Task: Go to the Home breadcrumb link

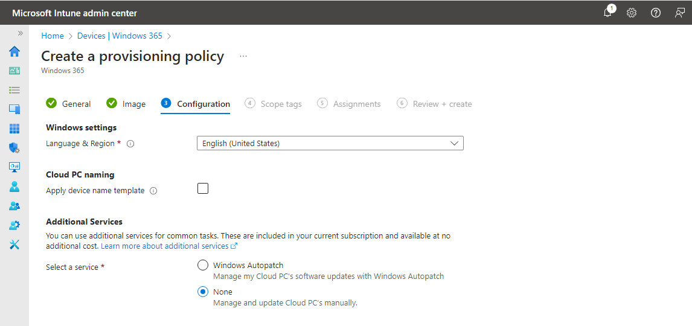Action: [x=53, y=36]
